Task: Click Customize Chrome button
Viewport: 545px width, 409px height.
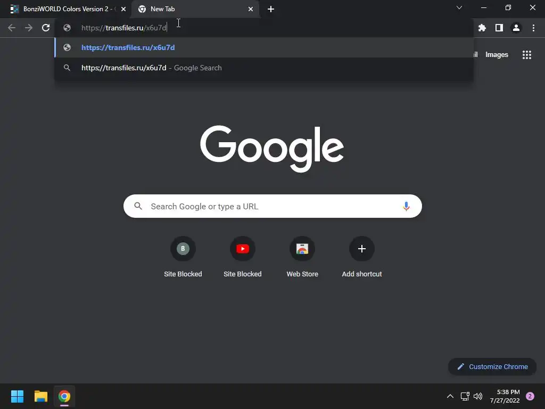Action: 492,366
